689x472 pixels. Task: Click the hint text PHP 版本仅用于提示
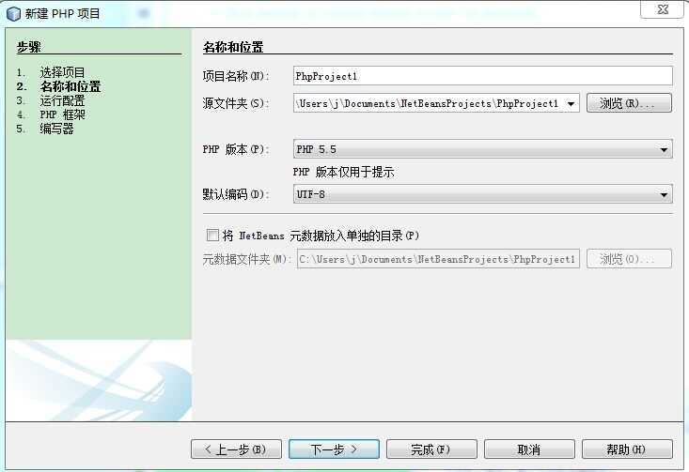coord(344,172)
